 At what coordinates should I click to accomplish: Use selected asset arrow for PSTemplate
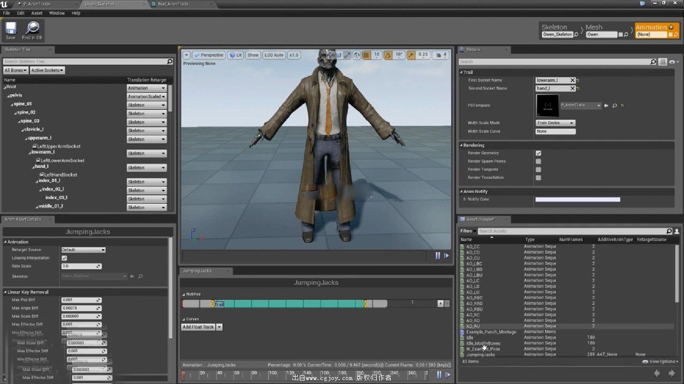606,106
